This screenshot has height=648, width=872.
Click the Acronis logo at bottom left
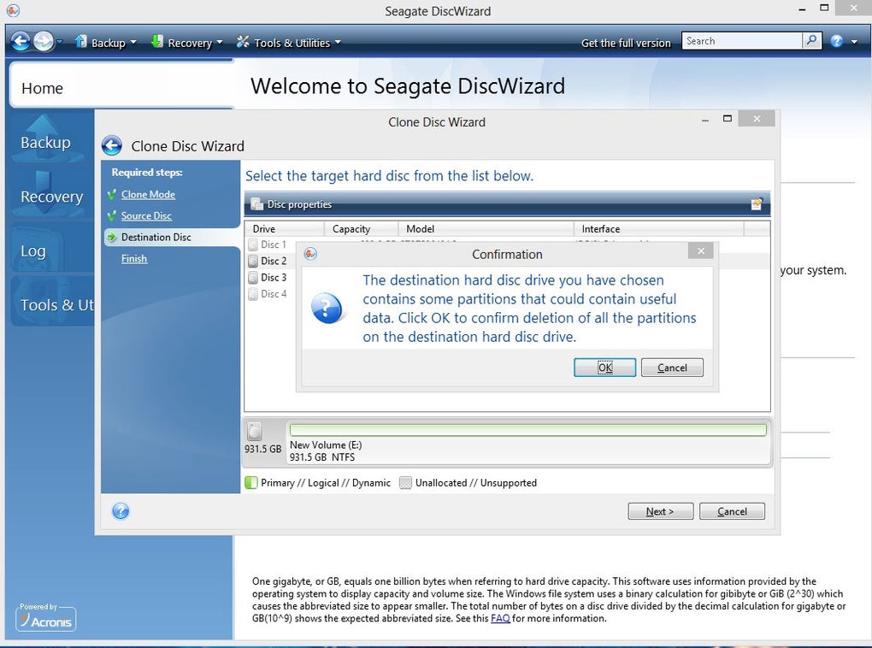44,618
